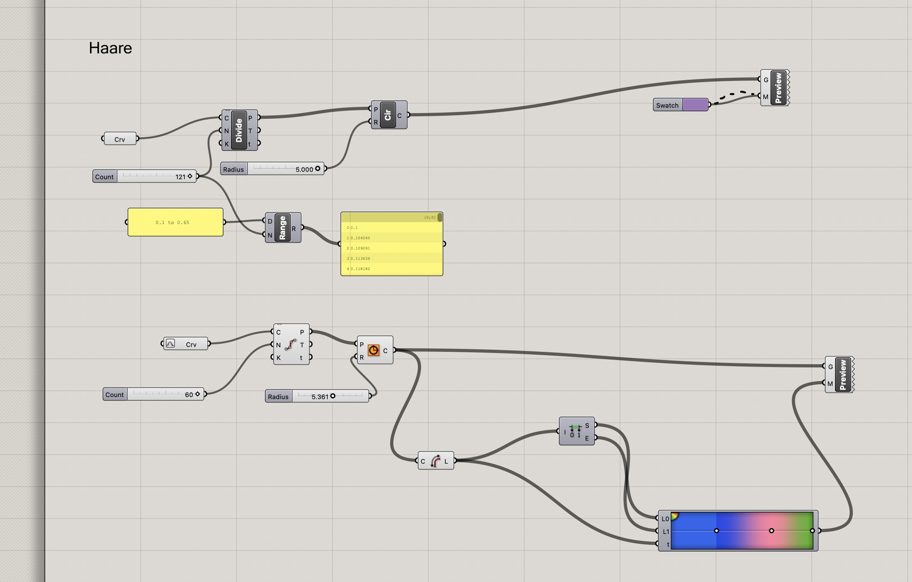Image resolution: width=912 pixels, height=582 pixels.
Task: Select the Range component
Action: click(x=283, y=227)
